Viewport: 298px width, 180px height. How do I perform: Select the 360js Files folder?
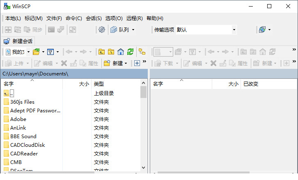[22, 102]
